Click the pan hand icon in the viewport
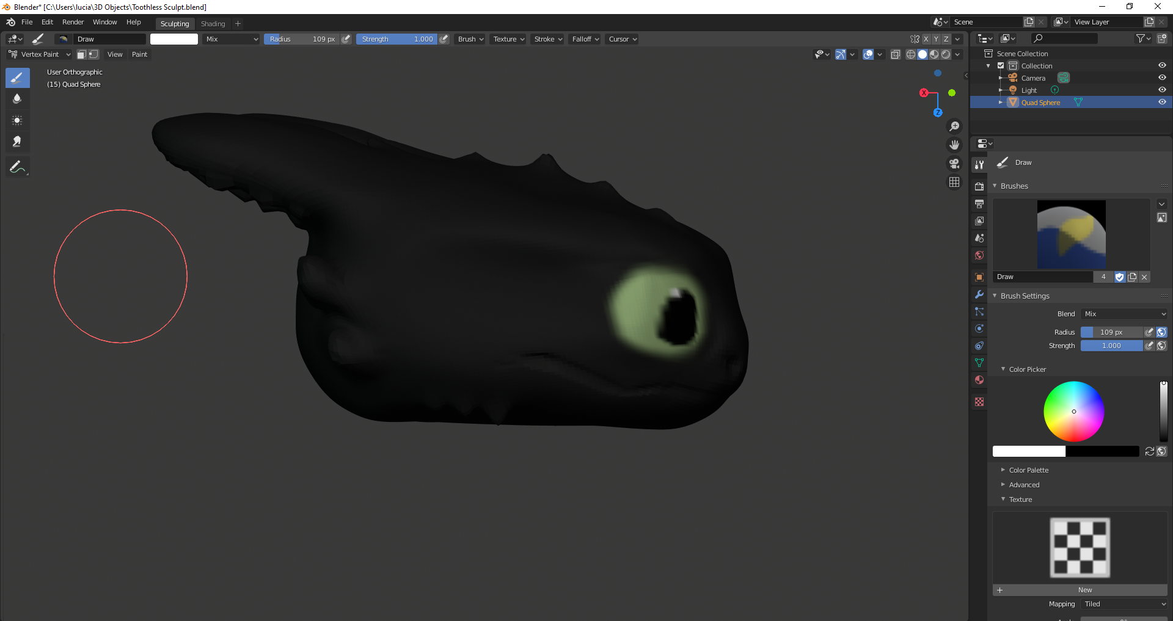1173x621 pixels. pyautogui.click(x=954, y=145)
